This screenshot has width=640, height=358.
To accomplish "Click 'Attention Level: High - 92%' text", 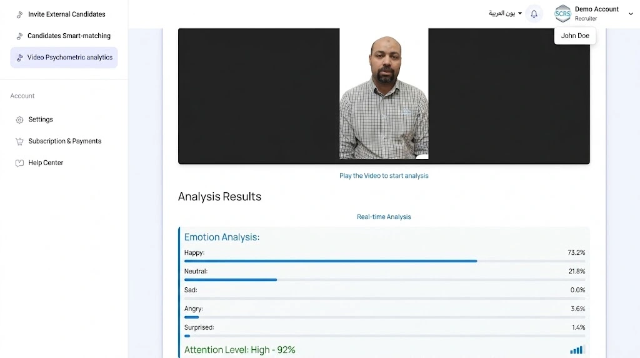I will point(239,350).
